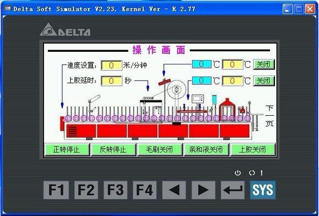Click the power indicator icon
The image size is (319, 216).
[238, 173]
